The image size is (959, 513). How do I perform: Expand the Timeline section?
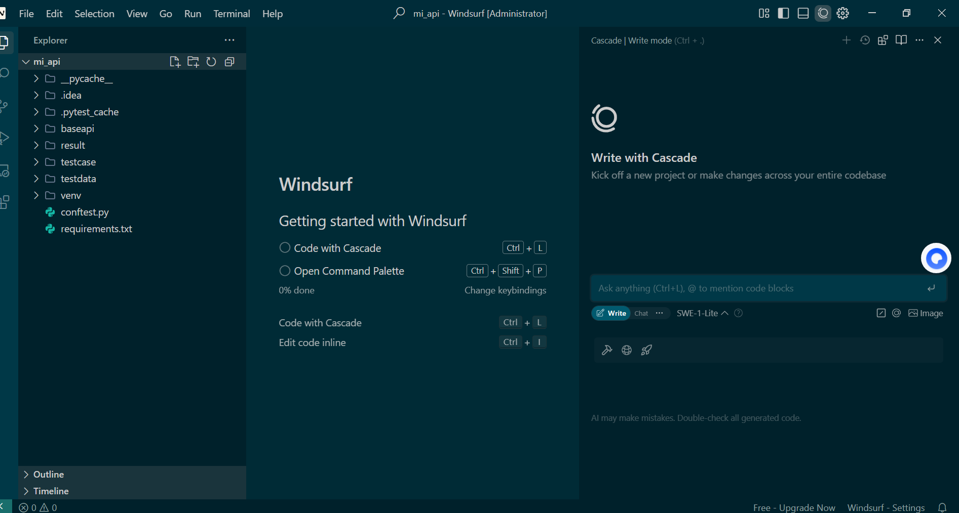click(x=132, y=491)
